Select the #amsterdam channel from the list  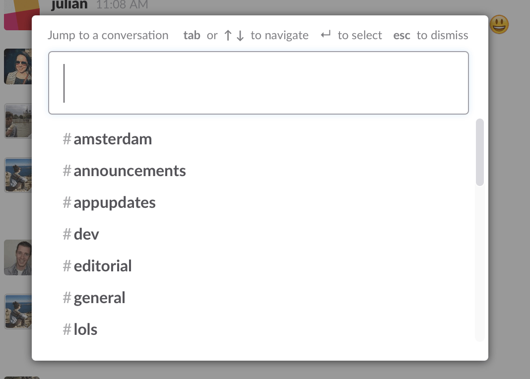click(x=113, y=139)
